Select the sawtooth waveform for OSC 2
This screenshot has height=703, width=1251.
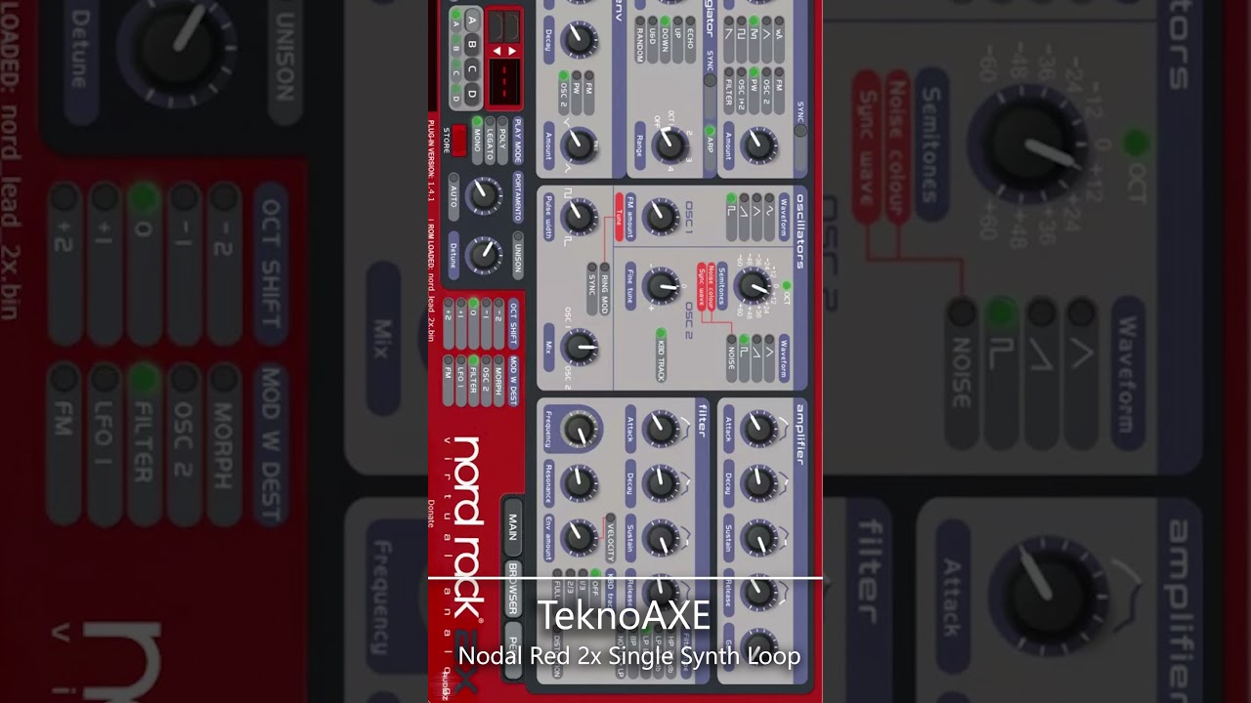[756, 358]
